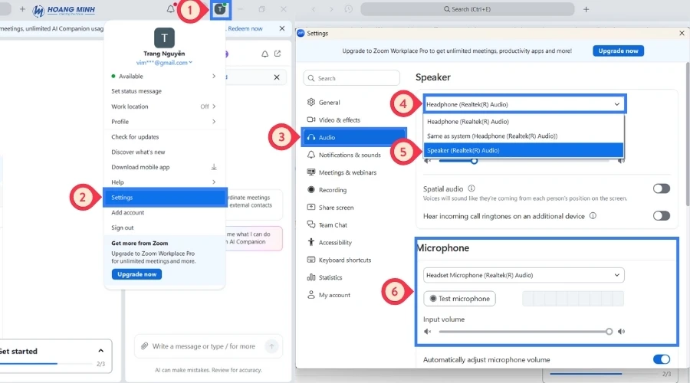The width and height of the screenshot is (690, 383).
Task: Toggle incoming call ringtones on additional device
Action: coord(661,216)
